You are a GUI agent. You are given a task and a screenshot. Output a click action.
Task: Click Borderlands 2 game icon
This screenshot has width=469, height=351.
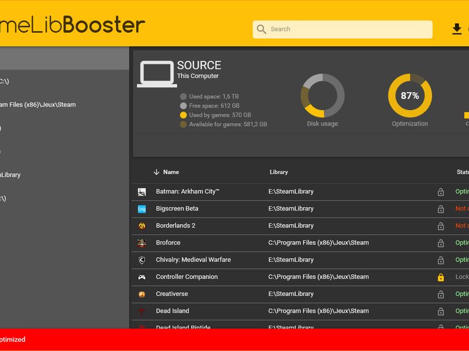click(142, 226)
